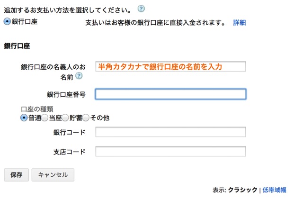The height and width of the screenshot is (200, 303).
Task: Click the キャンセル cancel button
Action: [53, 174]
